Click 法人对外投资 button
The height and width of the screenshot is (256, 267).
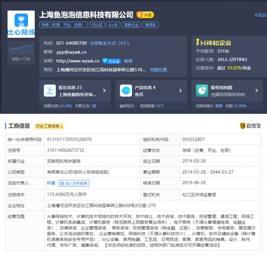74,183
